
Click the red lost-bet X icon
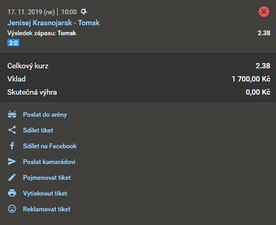(264, 12)
